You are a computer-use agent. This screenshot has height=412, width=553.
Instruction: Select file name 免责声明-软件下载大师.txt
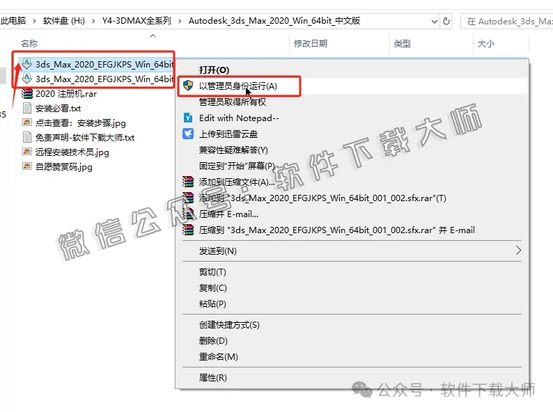pyautogui.click(x=85, y=138)
